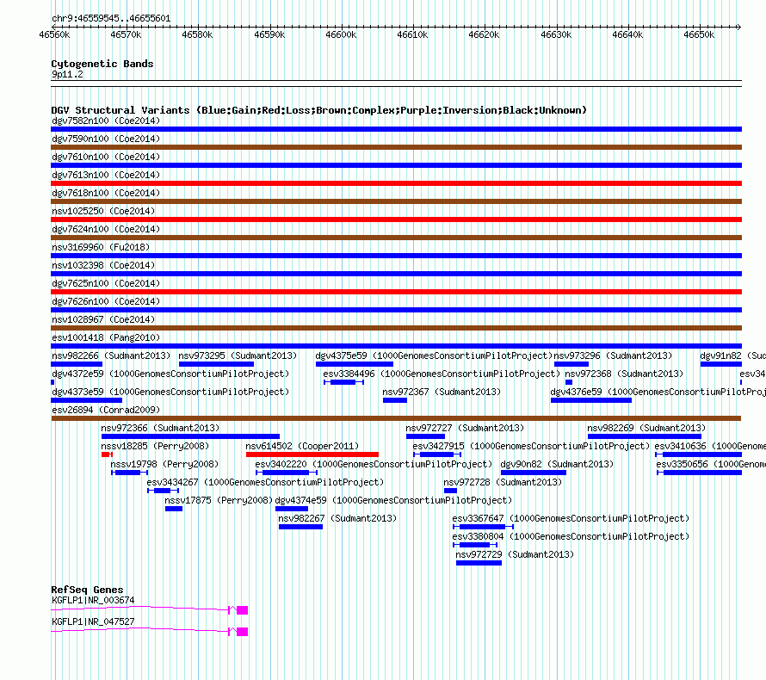Click the nsv982269 (Sudmant2013) bar
Screen dimensions: 766x680
(x=645, y=436)
